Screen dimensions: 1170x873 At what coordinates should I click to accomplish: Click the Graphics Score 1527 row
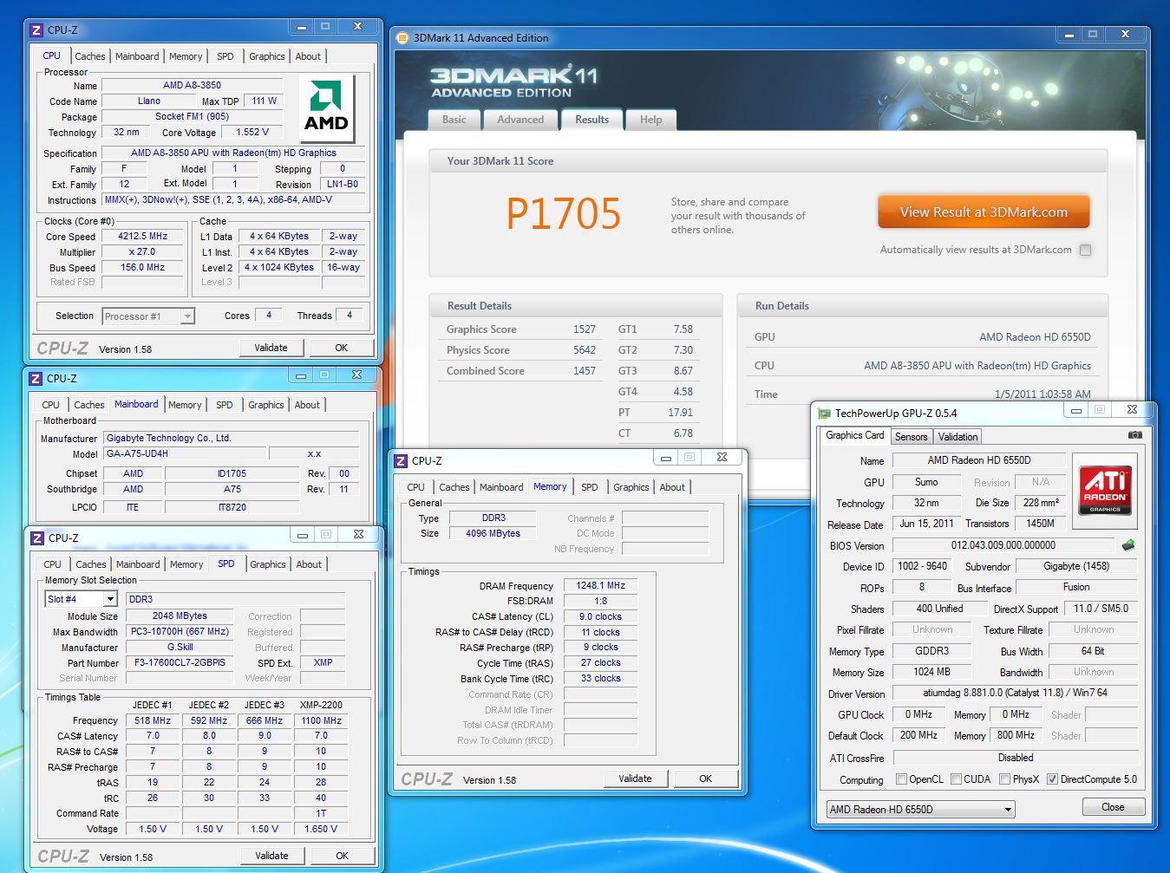tap(521, 329)
